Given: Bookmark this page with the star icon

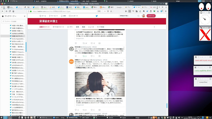Looking at the screenshot, I should pos(111,11).
